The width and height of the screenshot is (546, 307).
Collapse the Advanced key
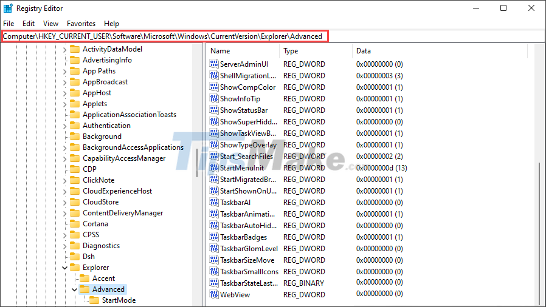coord(75,289)
